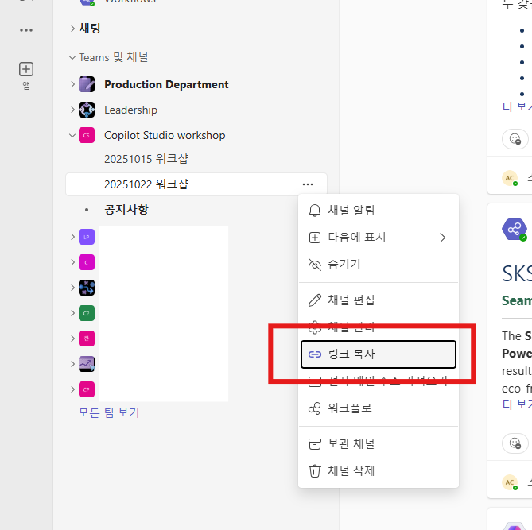The image size is (532, 530).
Task: Click the 모든 팀 보기 link
Action: (x=109, y=412)
